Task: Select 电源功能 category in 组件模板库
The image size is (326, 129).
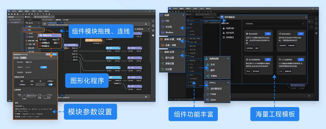Action: (229, 28)
